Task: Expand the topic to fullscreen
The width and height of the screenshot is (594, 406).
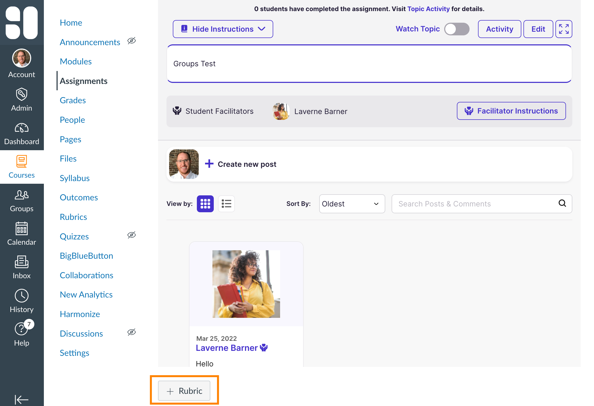Action: point(564,29)
